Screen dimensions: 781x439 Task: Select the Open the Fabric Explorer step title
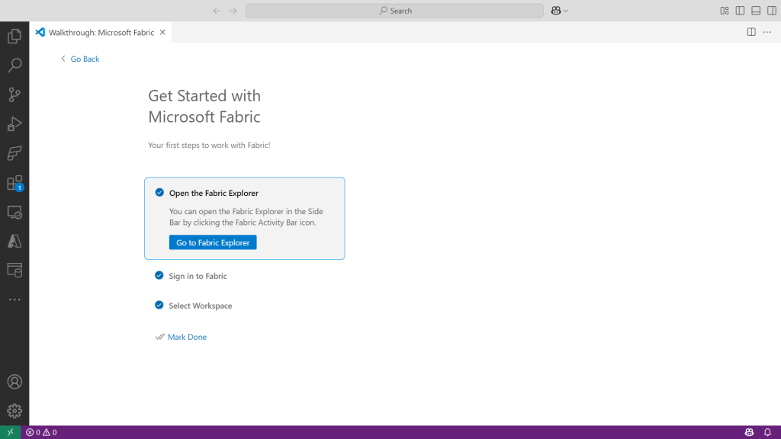(214, 193)
